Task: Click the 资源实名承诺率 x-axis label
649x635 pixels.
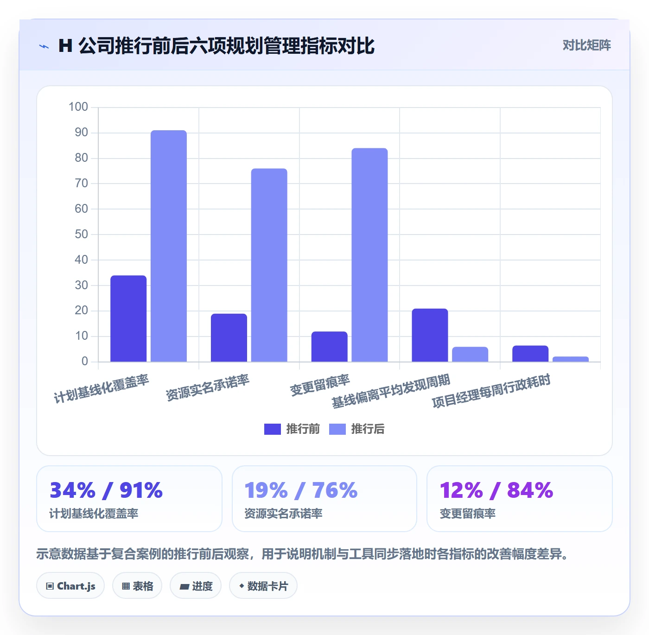Action: pyautogui.click(x=207, y=387)
